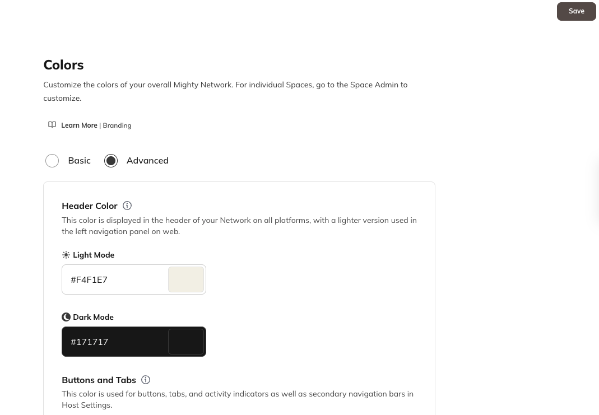Select the Advanced radio button
This screenshot has width=599, height=415.
pos(111,161)
